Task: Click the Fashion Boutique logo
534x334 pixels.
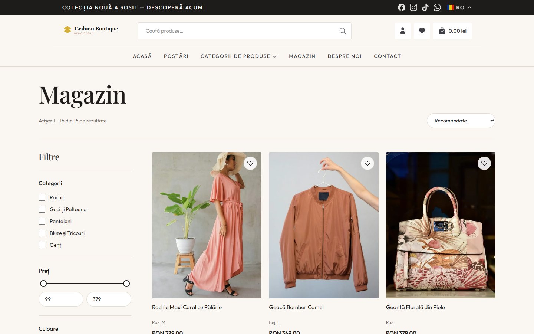Action: pyautogui.click(x=91, y=30)
